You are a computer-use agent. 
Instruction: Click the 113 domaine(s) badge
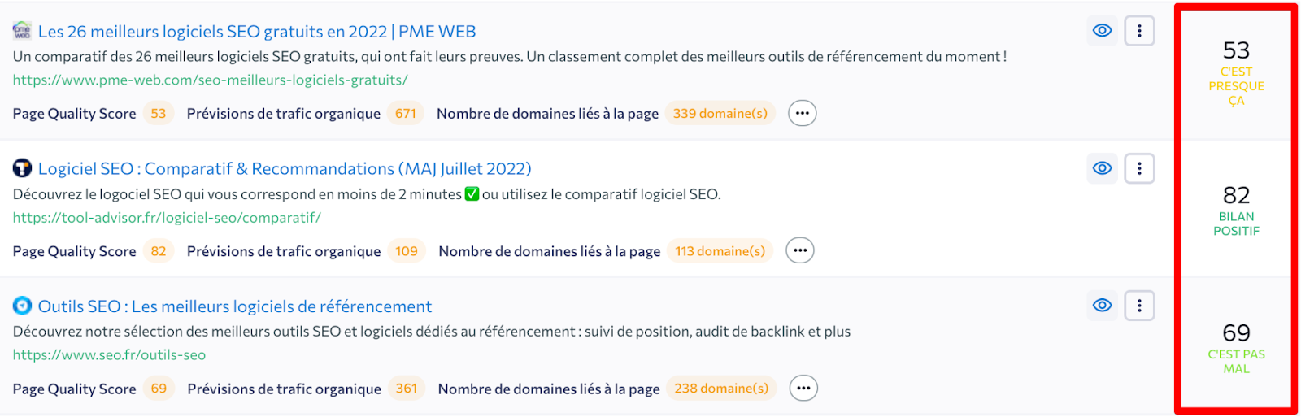720,250
